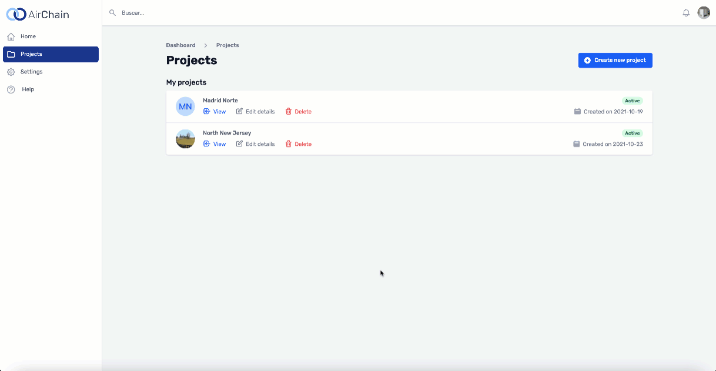This screenshot has width=716, height=371.
Task: Go to Dashboard breadcrumb
Action: pyautogui.click(x=180, y=45)
